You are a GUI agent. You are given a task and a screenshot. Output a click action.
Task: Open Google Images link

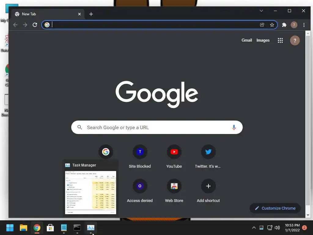[263, 40]
